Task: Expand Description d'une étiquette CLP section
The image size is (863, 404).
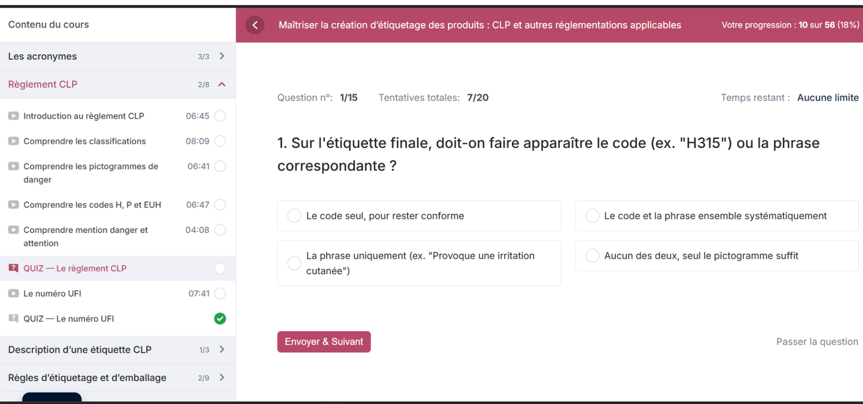Action: pyautogui.click(x=118, y=350)
